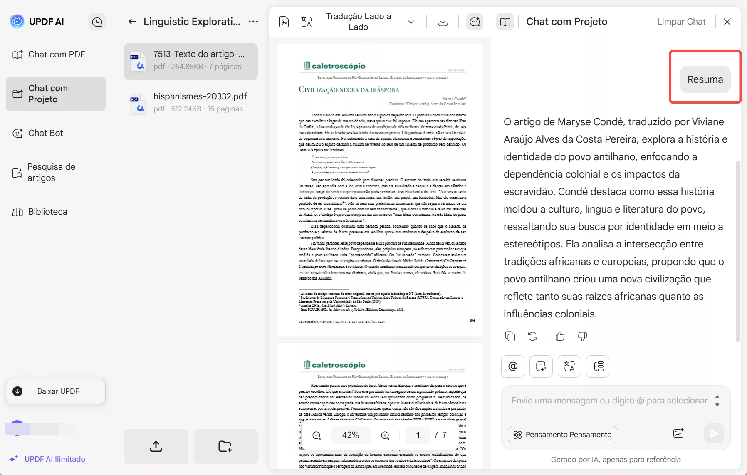The image size is (747, 475).
Task: Open Pesquisa de artigos section
Action: click(56, 172)
